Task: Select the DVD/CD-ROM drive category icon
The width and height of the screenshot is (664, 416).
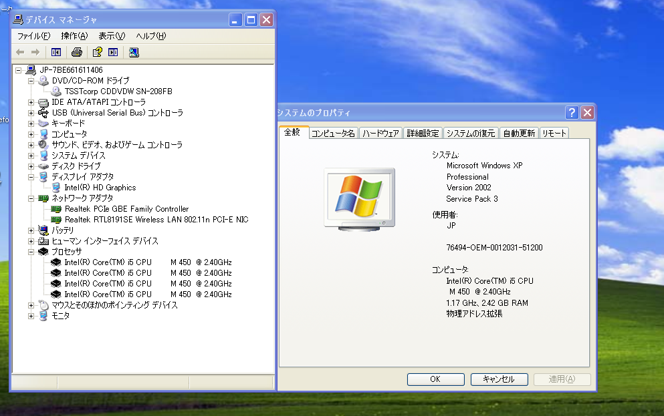Action: tap(43, 80)
